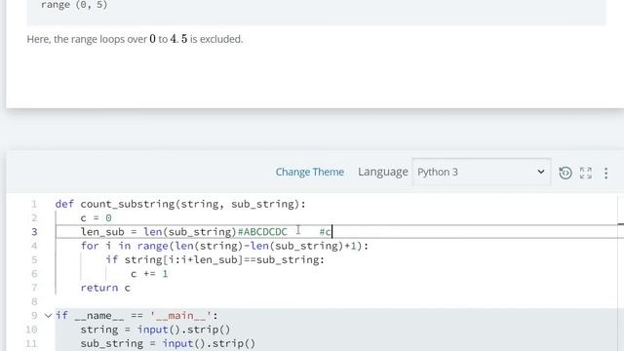Click the #ABCDCDC comment in line 3

(x=262, y=232)
